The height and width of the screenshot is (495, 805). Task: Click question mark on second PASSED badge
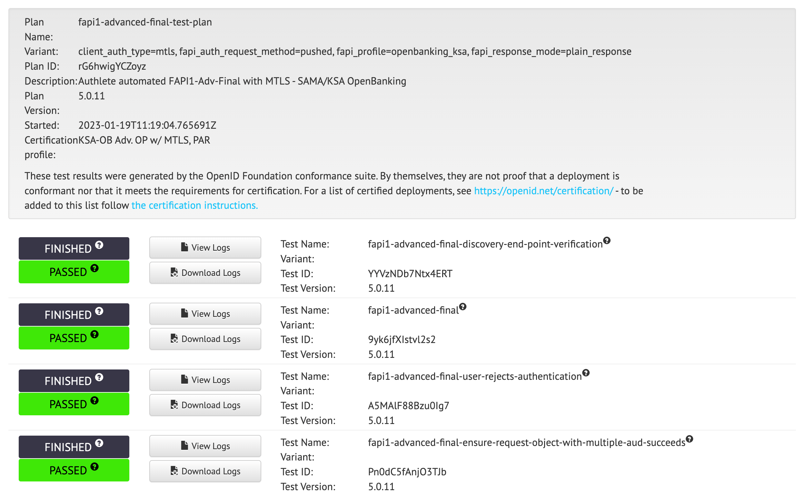pos(94,335)
